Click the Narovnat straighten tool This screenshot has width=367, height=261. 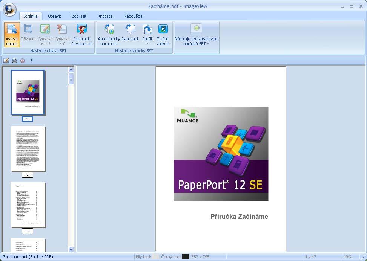(130, 33)
